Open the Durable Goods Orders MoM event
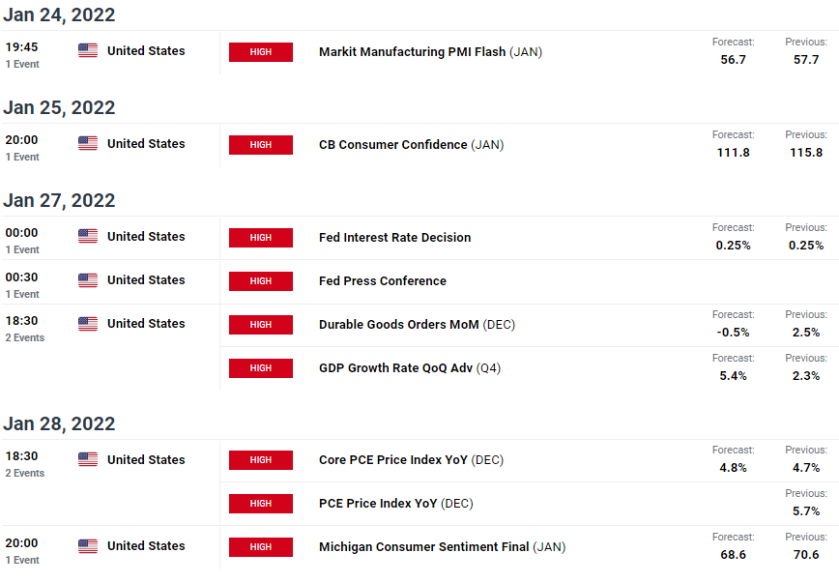This screenshot has width=839, height=583. [398, 325]
